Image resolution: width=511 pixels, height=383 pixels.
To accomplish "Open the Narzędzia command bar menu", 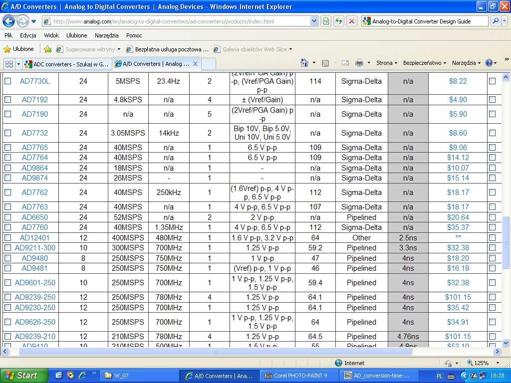I will [466, 62].
